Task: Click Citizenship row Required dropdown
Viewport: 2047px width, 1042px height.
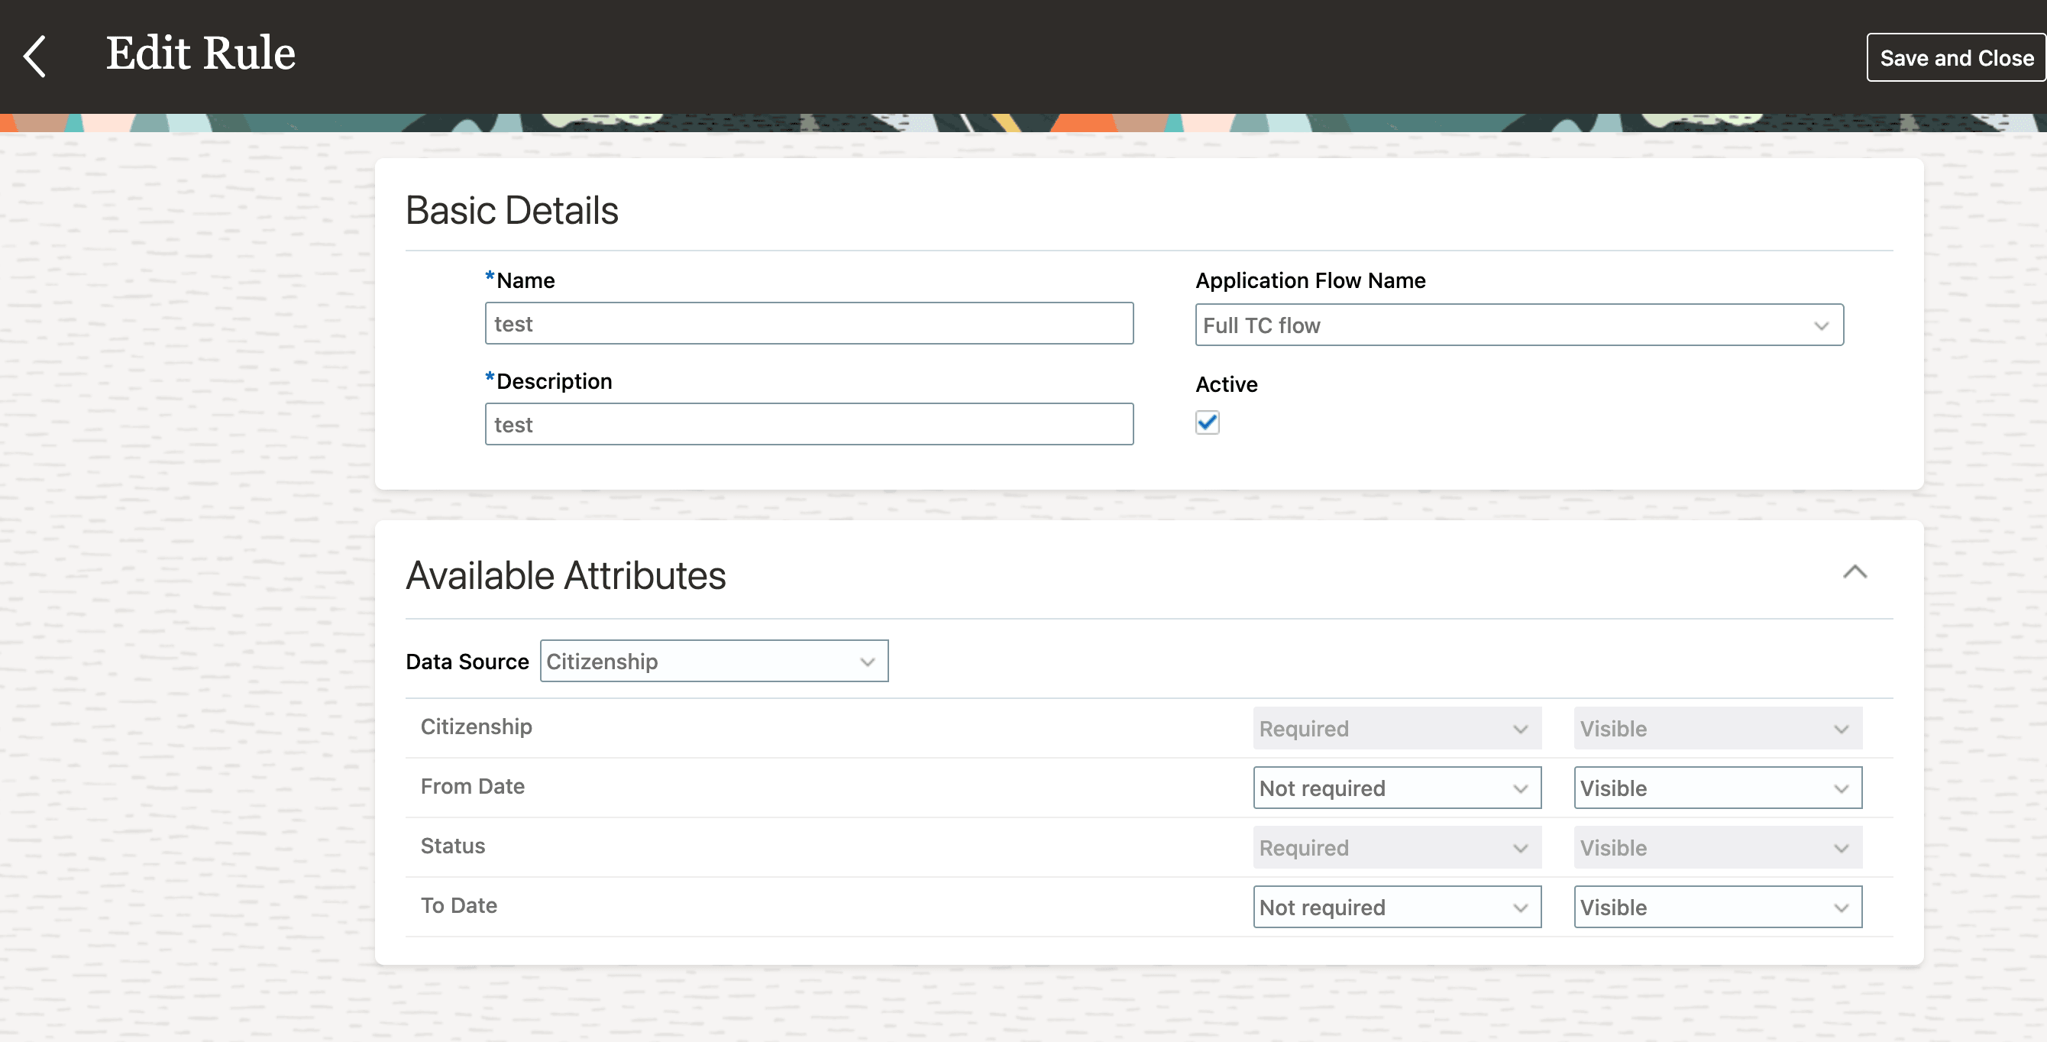Action: [x=1396, y=728]
